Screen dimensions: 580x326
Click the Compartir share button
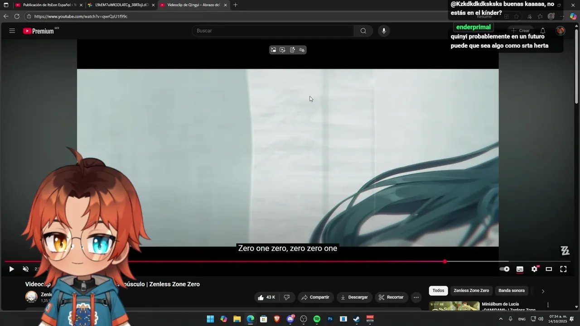pyautogui.click(x=315, y=297)
